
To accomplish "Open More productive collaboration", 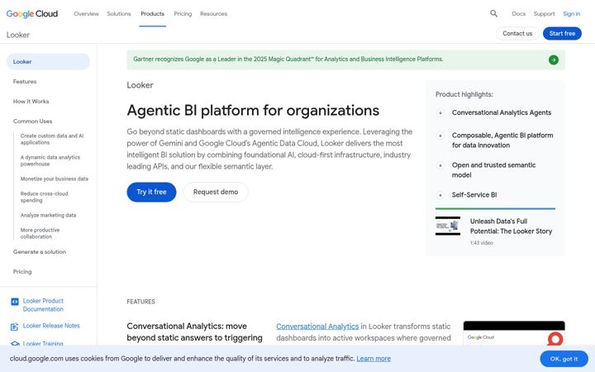I will [x=40, y=233].
